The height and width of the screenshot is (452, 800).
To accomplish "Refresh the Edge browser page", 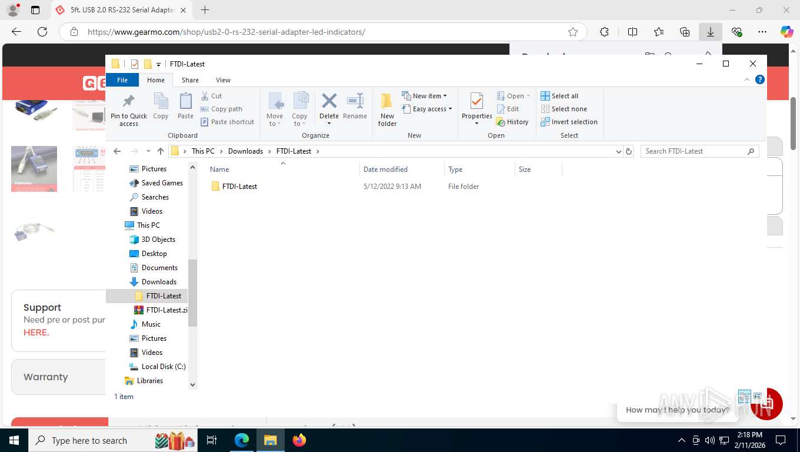I will coord(42,32).
